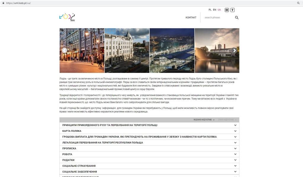Expand ПРИНЦИПИ ПРИКОРДОННОГО РУХУ section chevron
This screenshot has height=177, width=303.
click(235, 125)
